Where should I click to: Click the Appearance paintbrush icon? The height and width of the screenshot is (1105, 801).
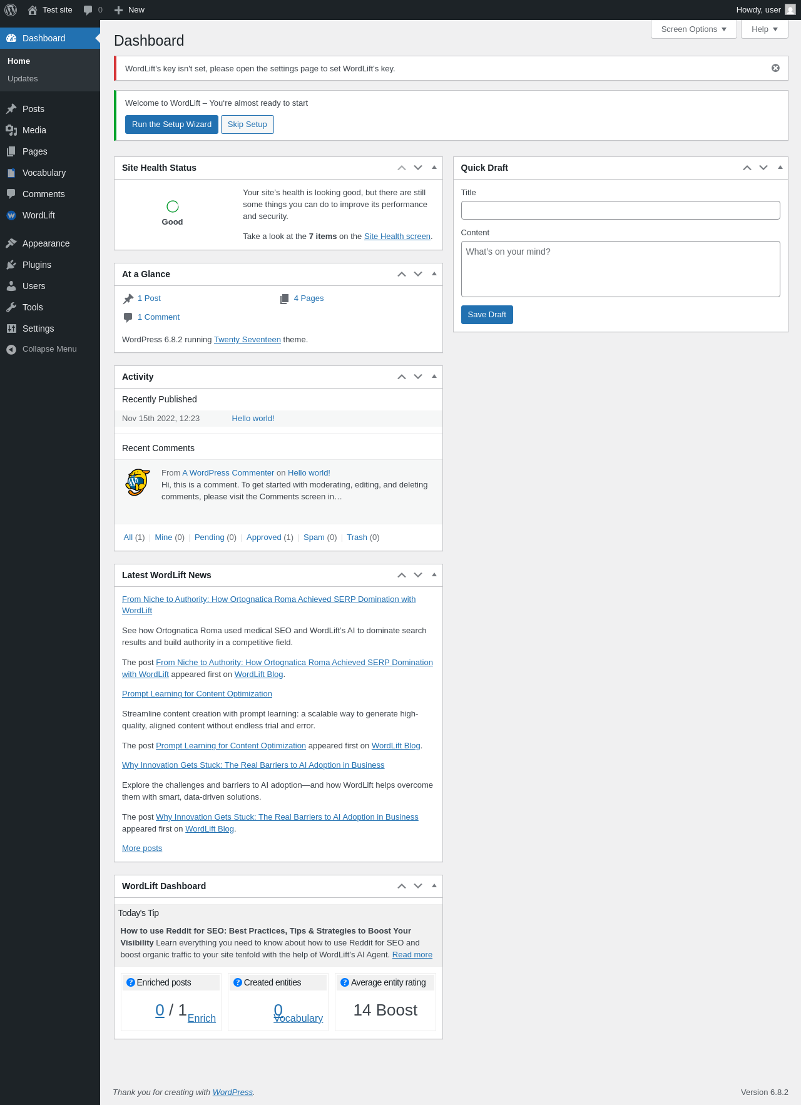(11, 243)
